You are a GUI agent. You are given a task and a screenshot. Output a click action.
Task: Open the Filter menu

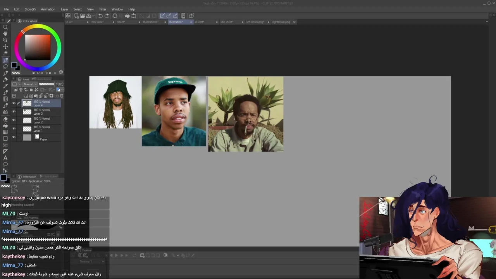[x=103, y=9]
